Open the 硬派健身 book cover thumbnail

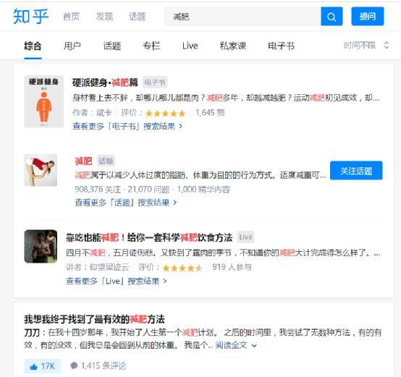(44, 101)
